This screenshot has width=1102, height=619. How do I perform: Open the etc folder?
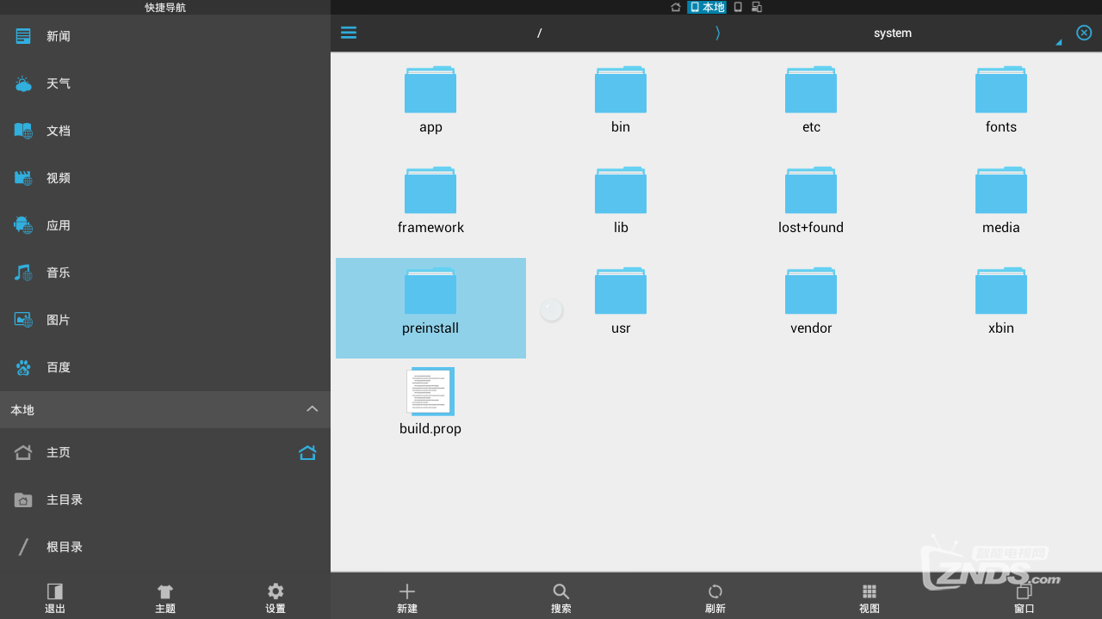coord(811,101)
